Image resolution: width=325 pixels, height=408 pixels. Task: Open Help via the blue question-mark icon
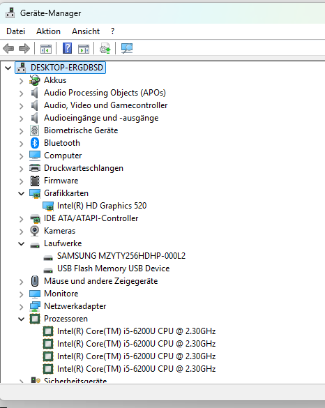point(67,48)
